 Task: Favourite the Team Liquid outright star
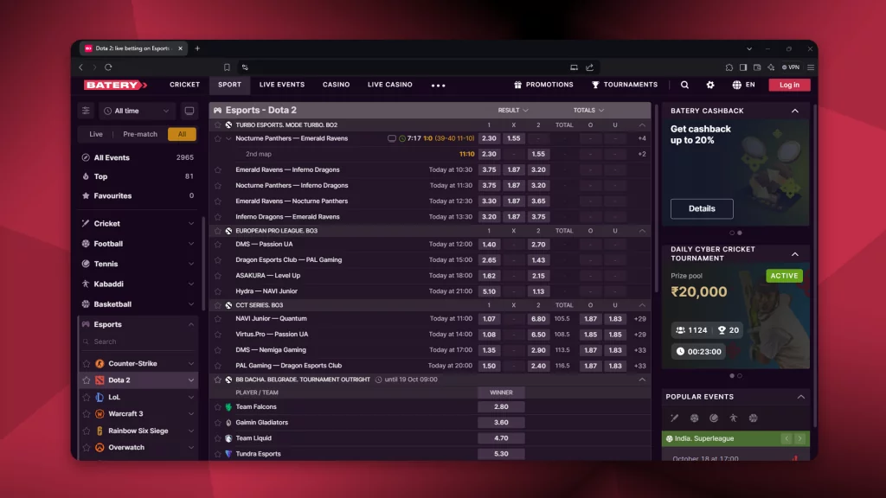point(217,438)
